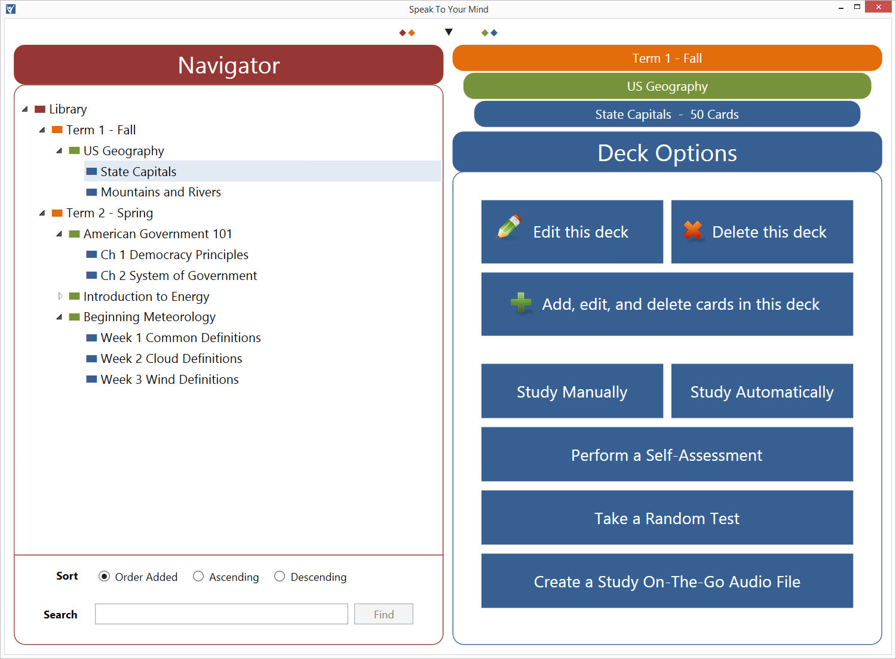Image resolution: width=896 pixels, height=659 pixels.
Task: Start Study Automatically
Action: click(762, 391)
